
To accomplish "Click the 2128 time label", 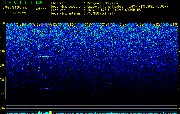I will (140, 25).
